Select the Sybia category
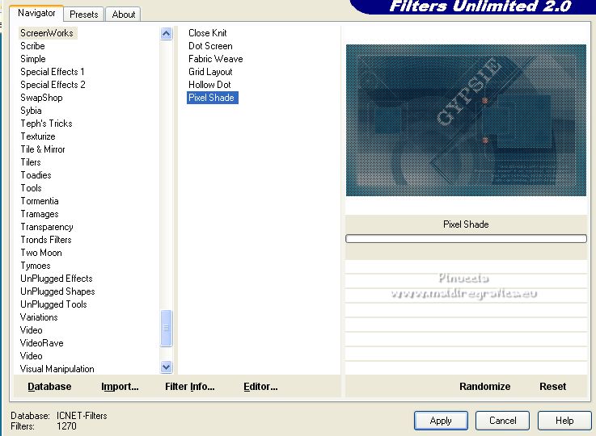 tap(32, 111)
